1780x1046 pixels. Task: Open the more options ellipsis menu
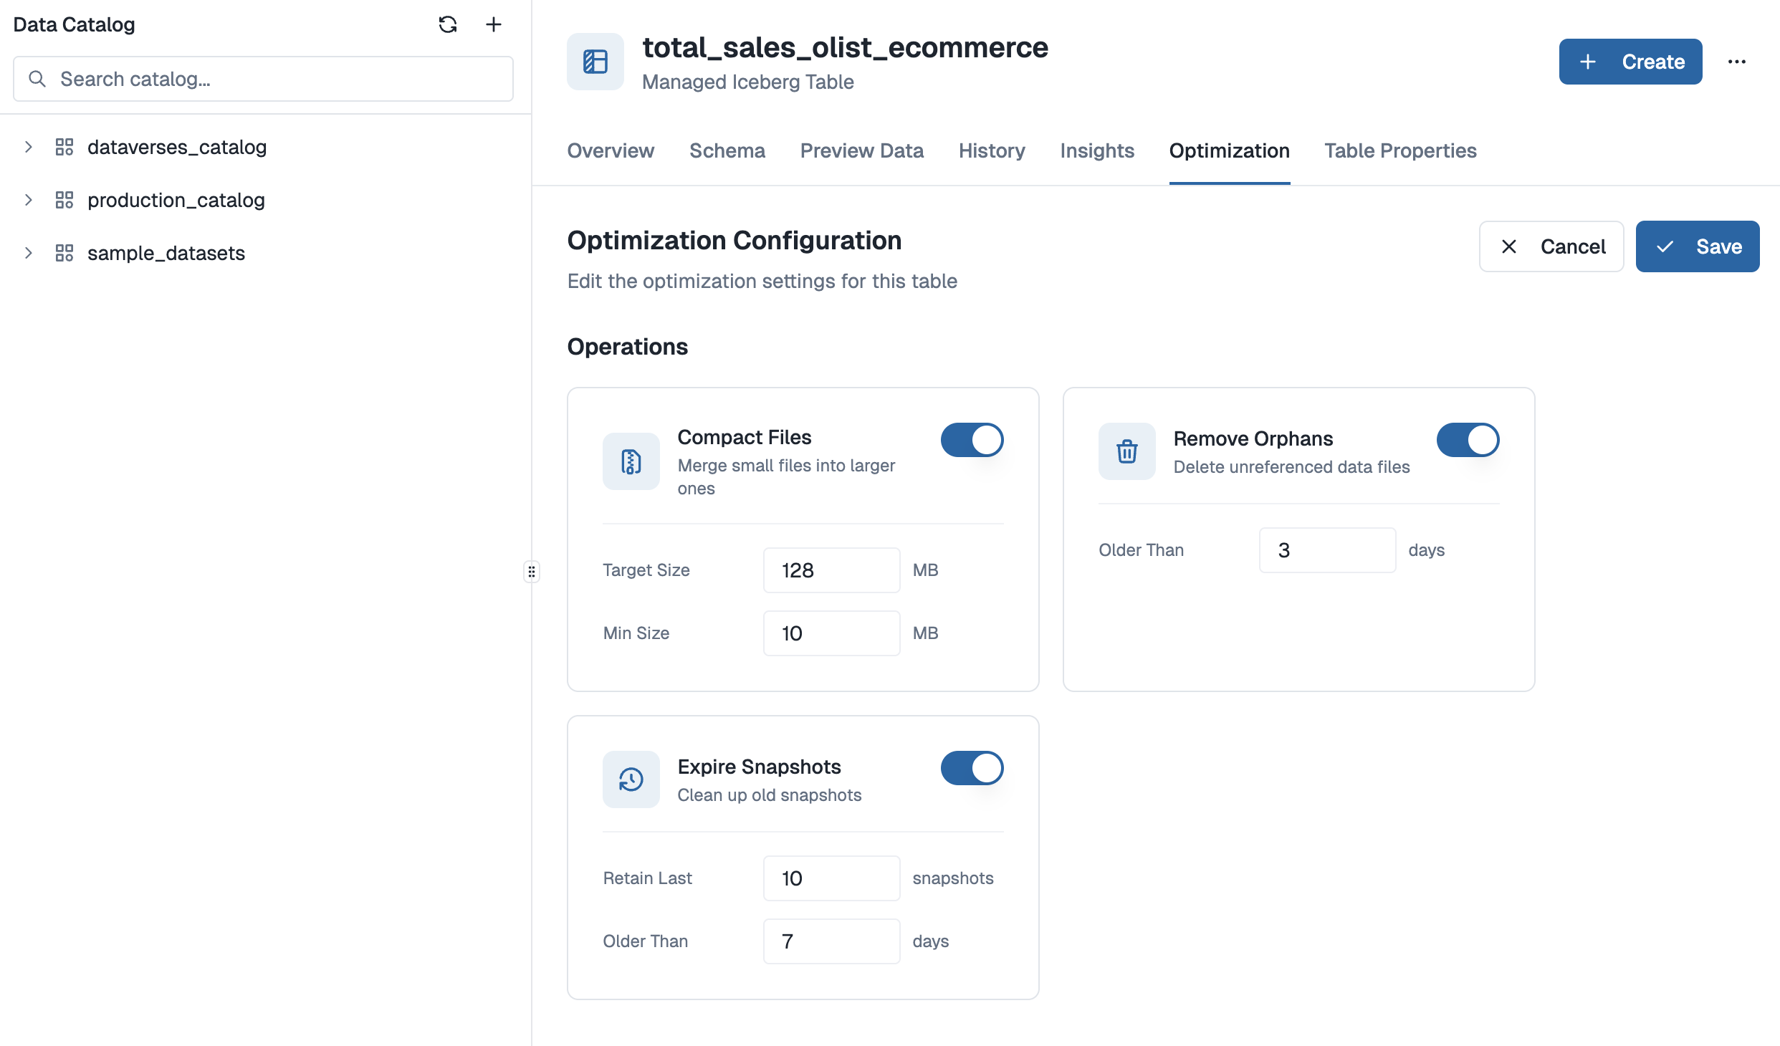1737,62
